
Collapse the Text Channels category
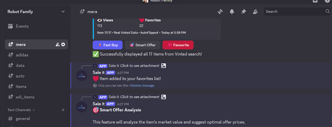[x=21, y=110]
